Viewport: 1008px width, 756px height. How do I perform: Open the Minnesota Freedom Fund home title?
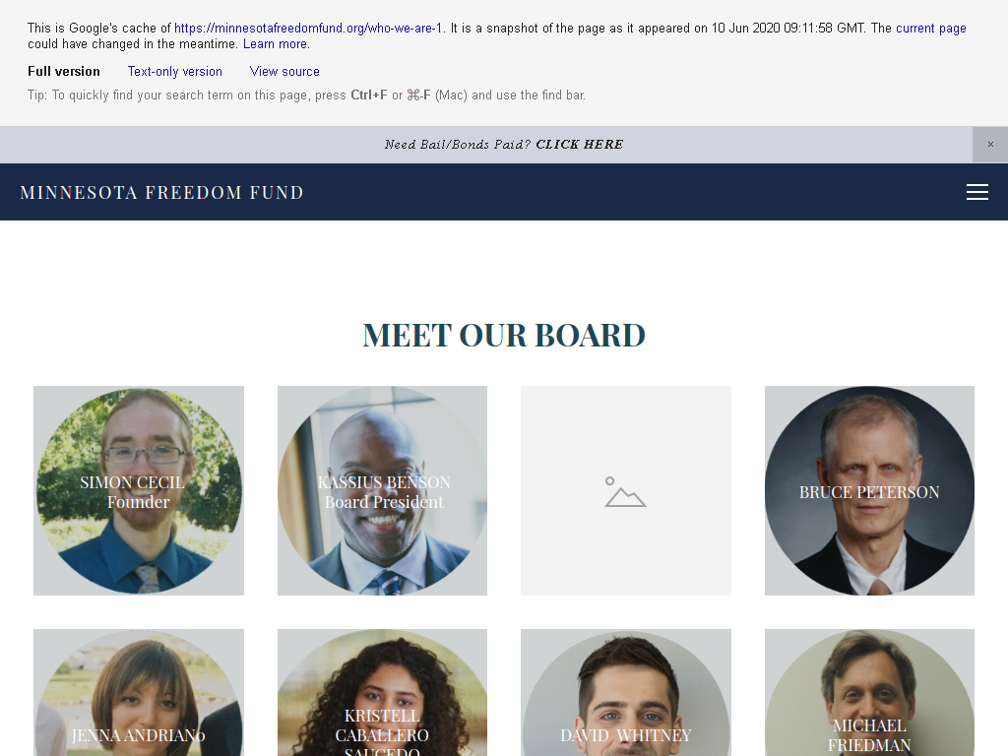[162, 192]
